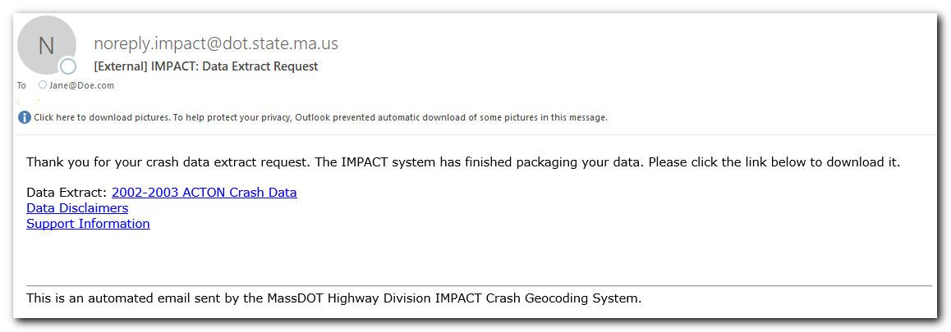
Task: Click the automated email footer sentence
Action: point(333,298)
